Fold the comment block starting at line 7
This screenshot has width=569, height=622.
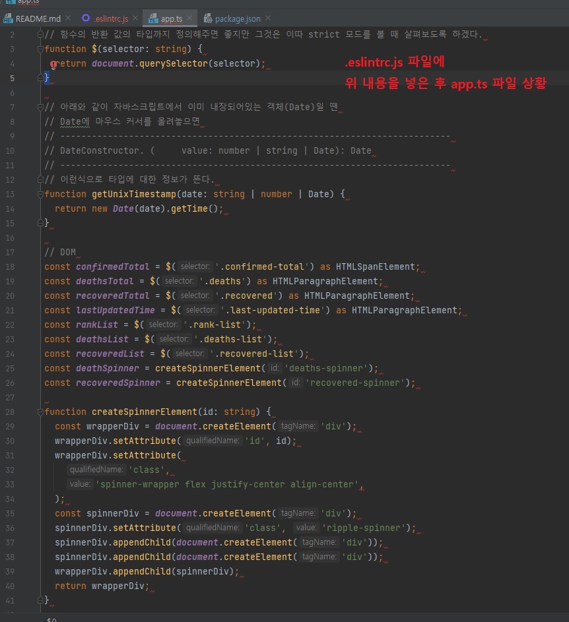pyautogui.click(x=40, y=107)
